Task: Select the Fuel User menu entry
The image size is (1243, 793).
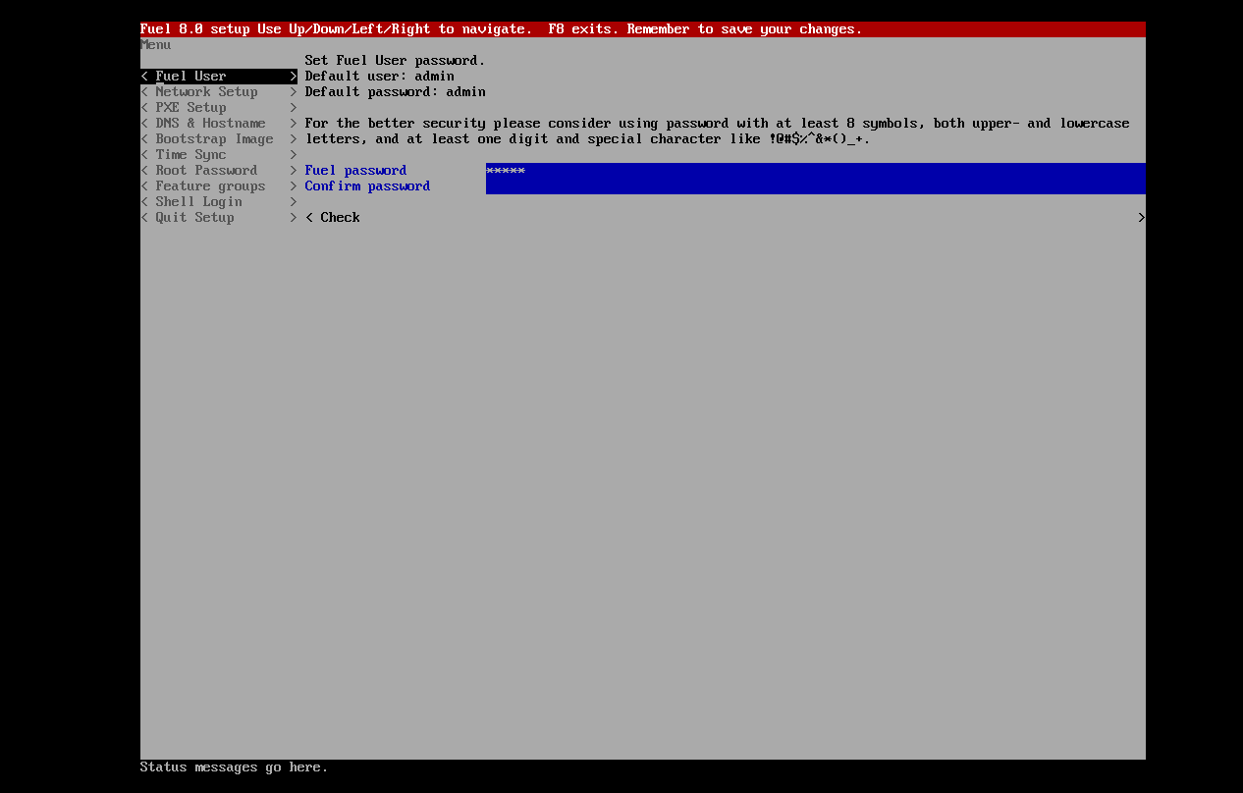Action: click(x=218, y=77)
